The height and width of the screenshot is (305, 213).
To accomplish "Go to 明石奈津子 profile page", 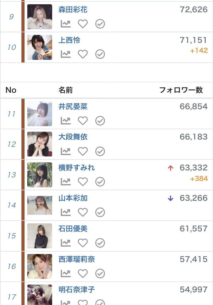I will [77, 290].
